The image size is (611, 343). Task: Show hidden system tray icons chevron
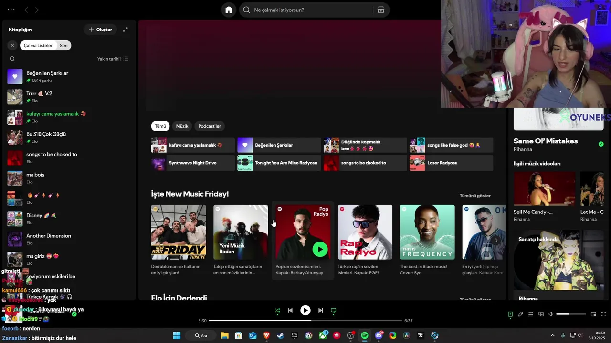553,335
